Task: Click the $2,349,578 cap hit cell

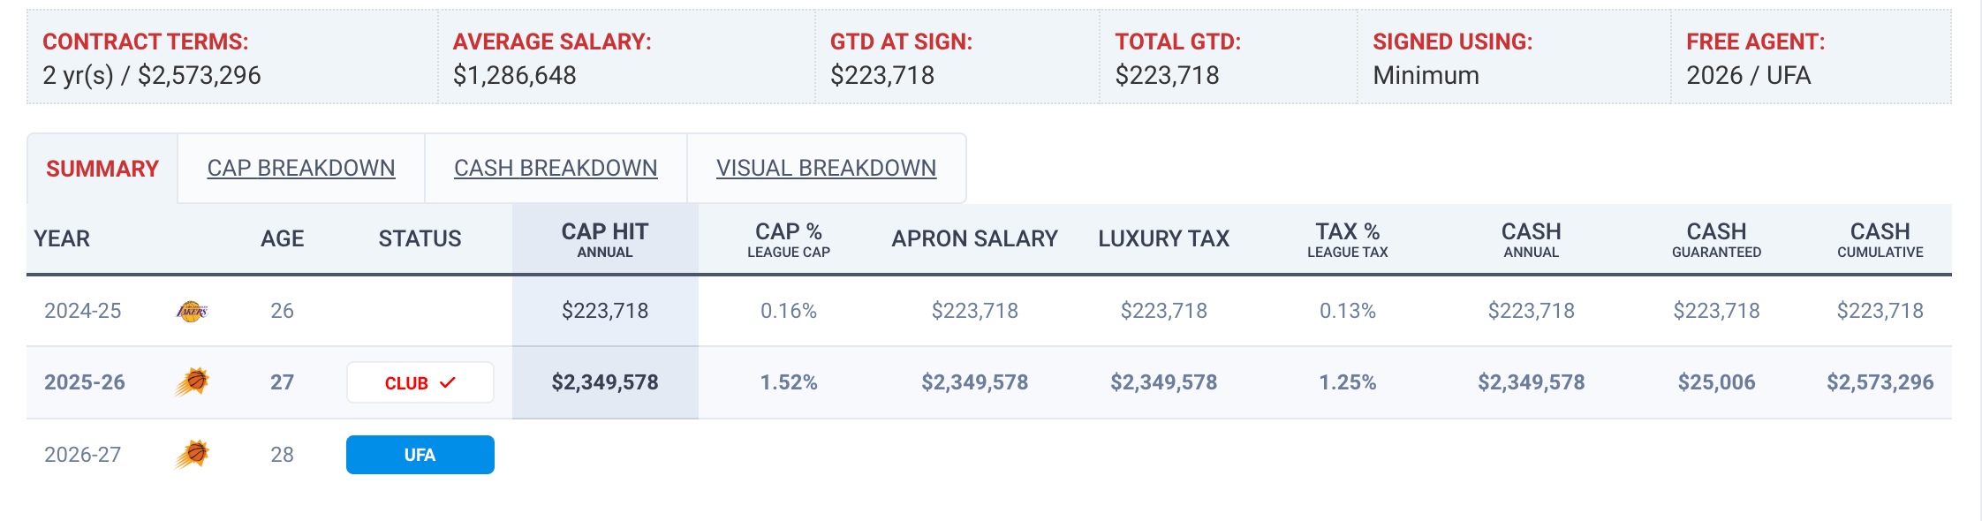Action: point(605,382)
